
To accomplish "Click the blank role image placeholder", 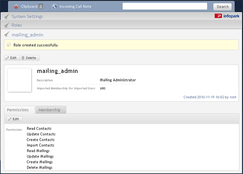I will (19, 80).
